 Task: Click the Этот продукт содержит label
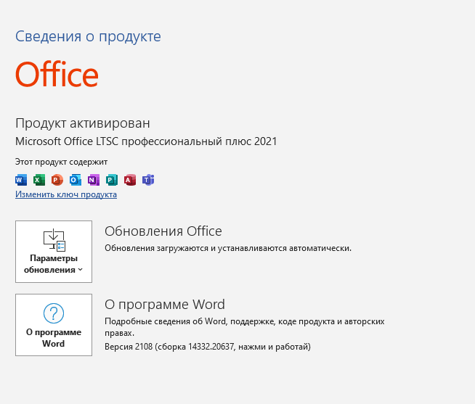[x=62, y=162]
